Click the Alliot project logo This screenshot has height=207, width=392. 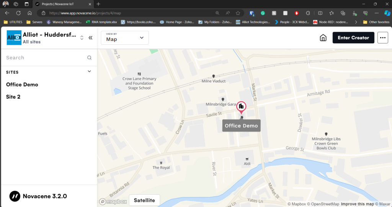14,38
